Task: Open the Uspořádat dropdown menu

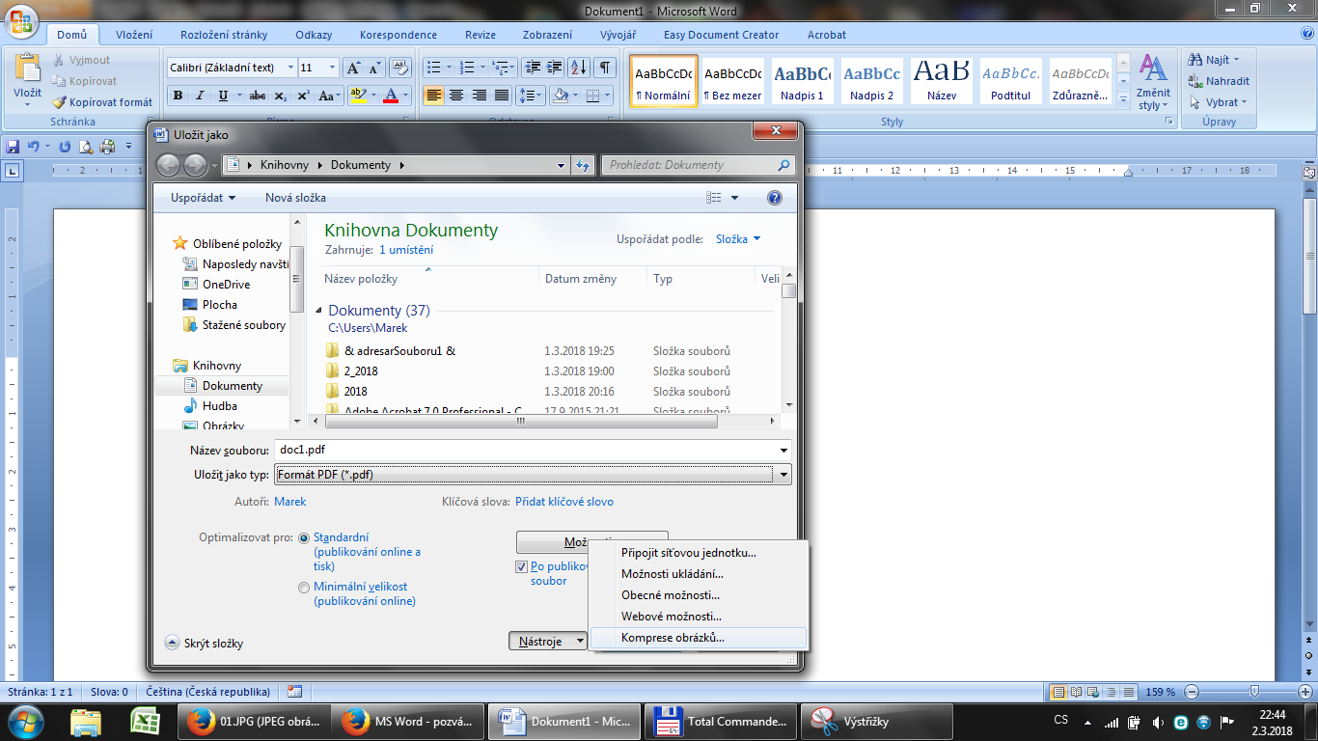Action: tap(203, 198)
